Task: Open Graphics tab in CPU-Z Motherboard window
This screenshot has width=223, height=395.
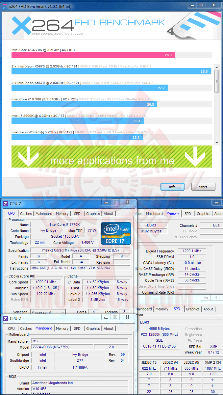Action: click(x=93, y=329)
